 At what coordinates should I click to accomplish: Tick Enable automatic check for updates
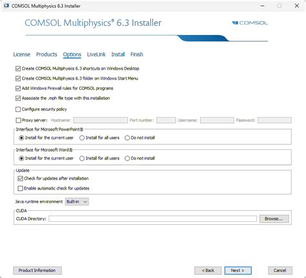[20, 188]
